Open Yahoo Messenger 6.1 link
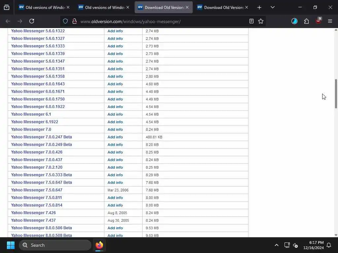This screenshot has width=338, height=253. 31,114
